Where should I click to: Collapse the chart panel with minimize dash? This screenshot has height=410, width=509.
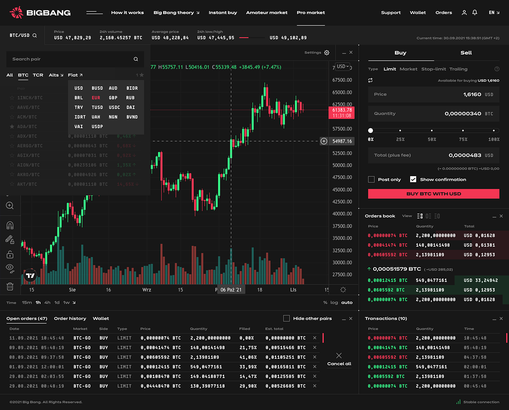pos(344,53)
